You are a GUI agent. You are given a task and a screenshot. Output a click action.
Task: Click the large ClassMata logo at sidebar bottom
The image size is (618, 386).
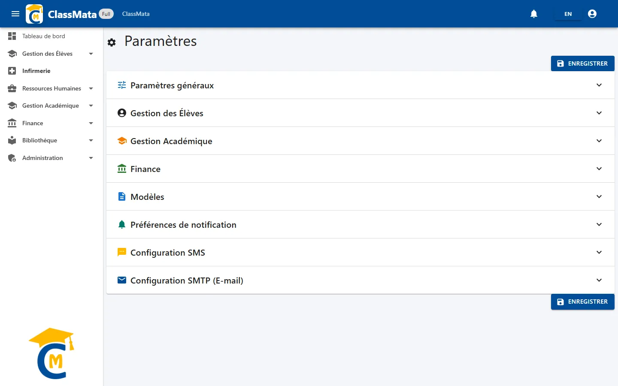(51, 353)
